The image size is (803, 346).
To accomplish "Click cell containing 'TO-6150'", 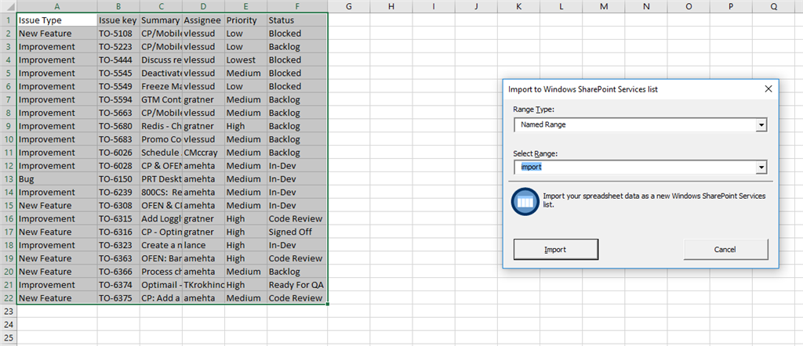I will [118, 179].
